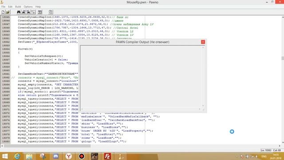Click the LoadHotel query line
Screen dimensions: 284x160
tap(70, 134)
